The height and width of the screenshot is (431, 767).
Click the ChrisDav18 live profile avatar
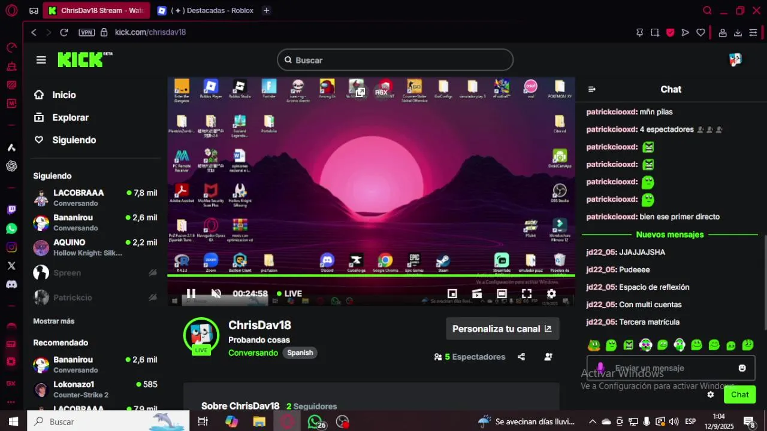coord(201,335)
